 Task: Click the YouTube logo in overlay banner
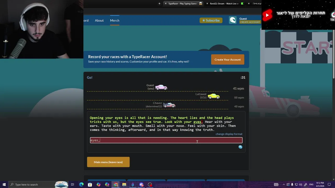[267, 15]
